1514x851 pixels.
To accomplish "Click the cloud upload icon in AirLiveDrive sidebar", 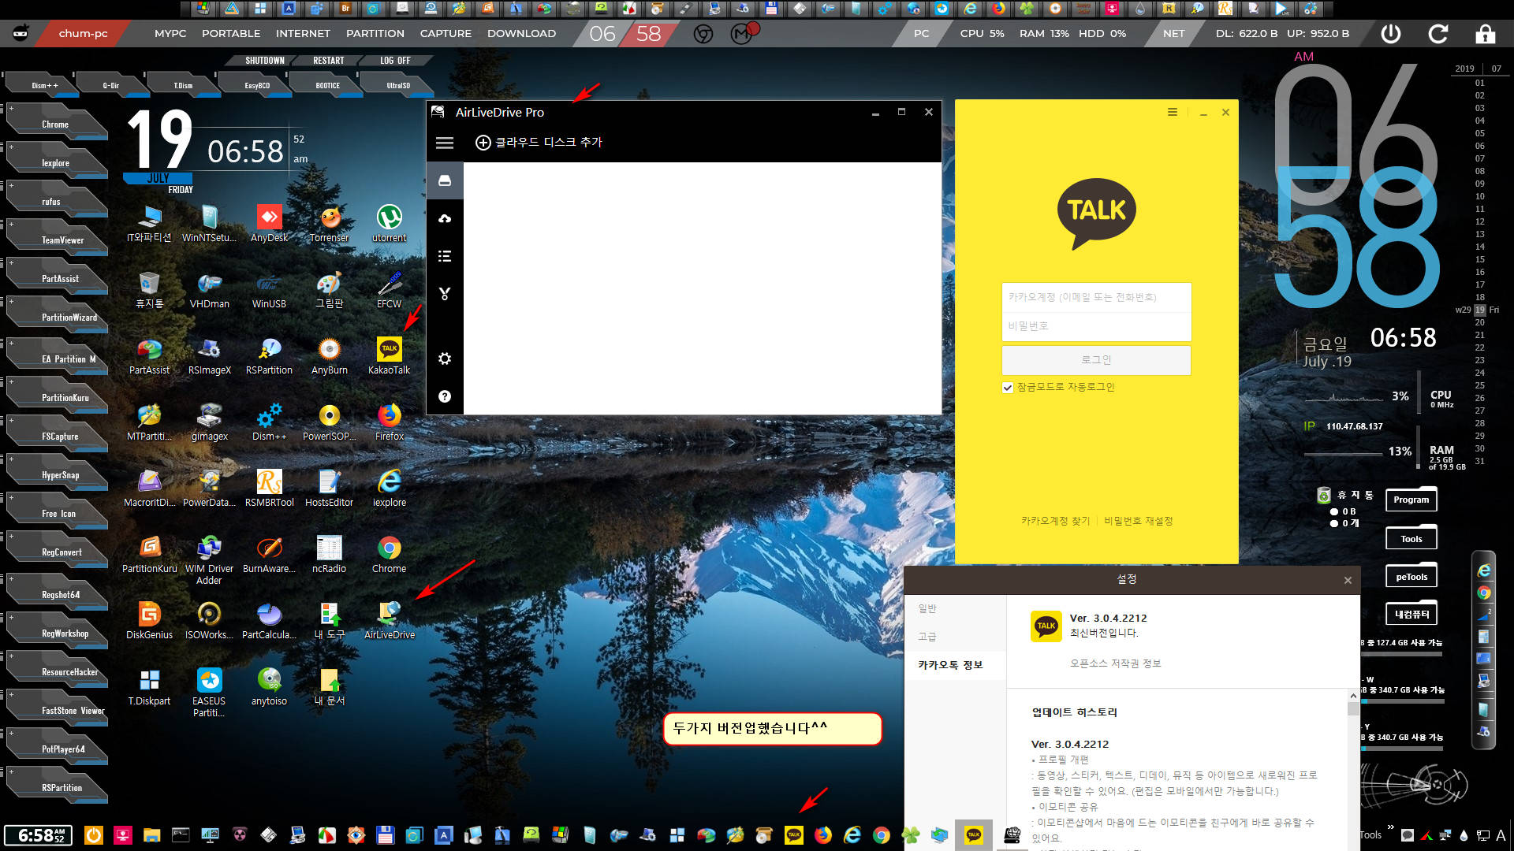I will 445,218.
